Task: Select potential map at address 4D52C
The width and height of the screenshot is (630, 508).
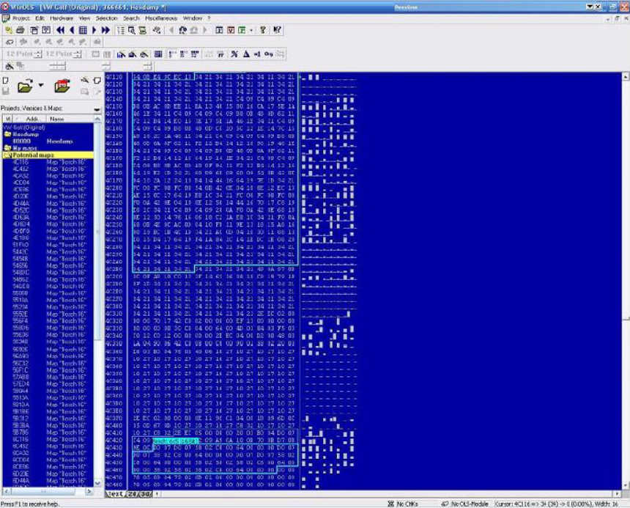Action: 48,210
